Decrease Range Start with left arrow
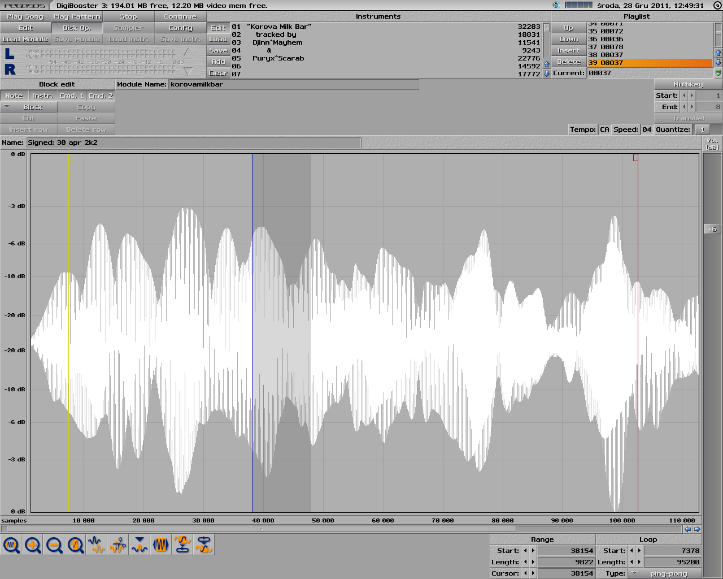The height and width of the screenshot is (579, 723). [525, 551]
